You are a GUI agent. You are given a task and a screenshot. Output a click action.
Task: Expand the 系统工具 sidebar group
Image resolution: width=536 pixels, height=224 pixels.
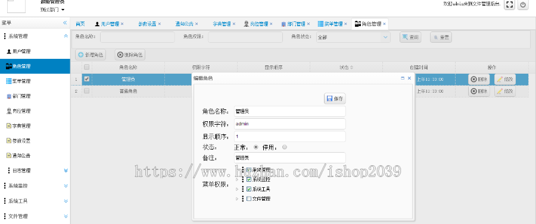pyautogui.click(x=66, y=201)
